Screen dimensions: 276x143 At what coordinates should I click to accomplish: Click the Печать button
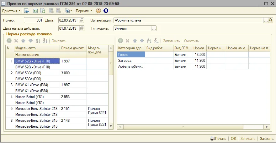coord(218,138)
